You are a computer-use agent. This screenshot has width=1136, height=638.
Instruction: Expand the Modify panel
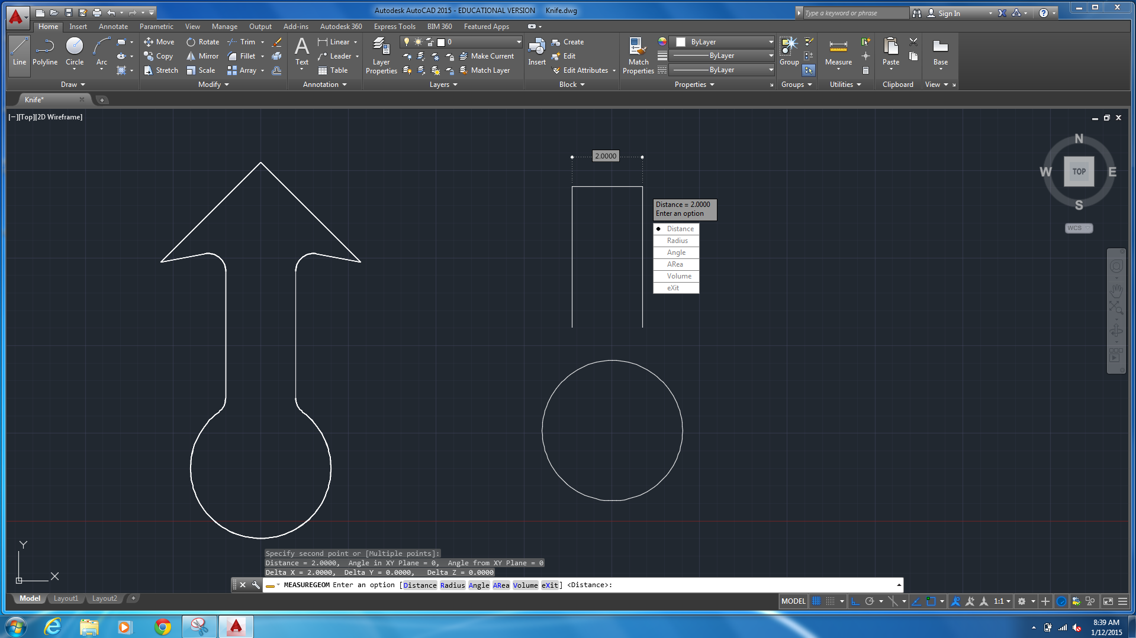[214, 85]
